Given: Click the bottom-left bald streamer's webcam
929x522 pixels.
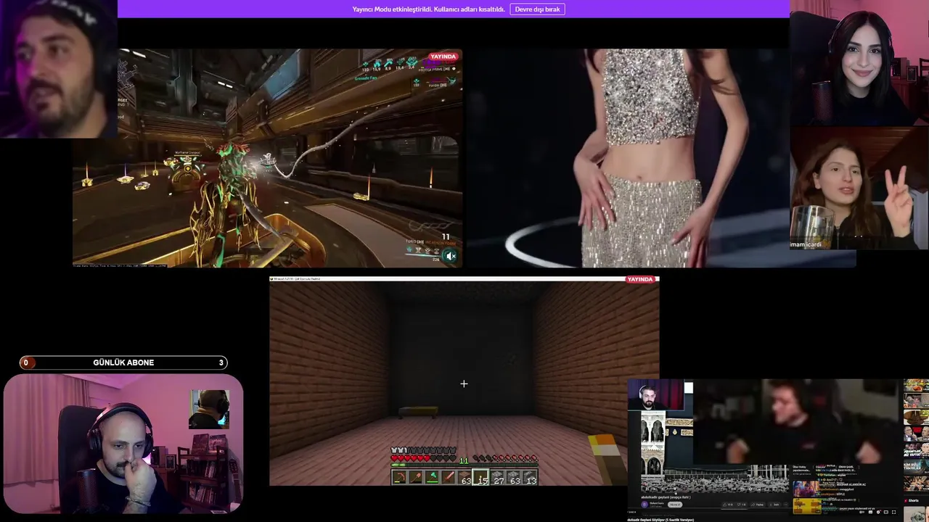Looking at the screenshot, I should coord(123,444).
